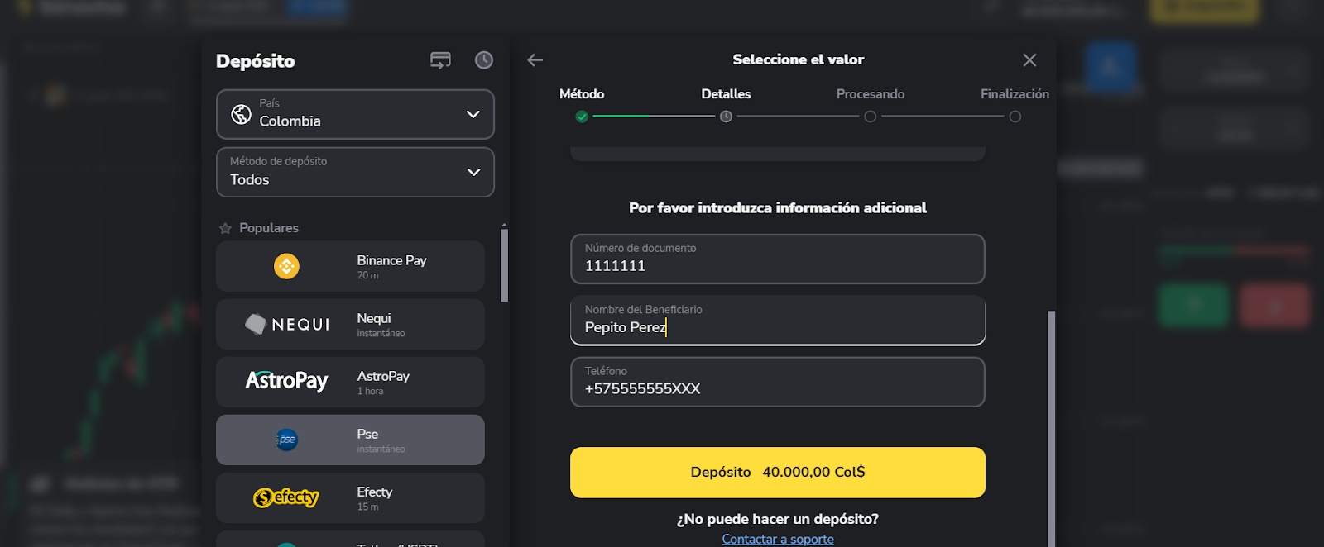
Task: Open the deposit history clock icon
Action: tap(484, 60)
